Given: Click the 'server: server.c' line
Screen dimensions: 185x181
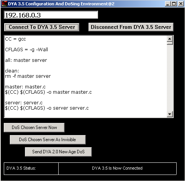Looking at the screenshot, I should (x=24, y=103).
